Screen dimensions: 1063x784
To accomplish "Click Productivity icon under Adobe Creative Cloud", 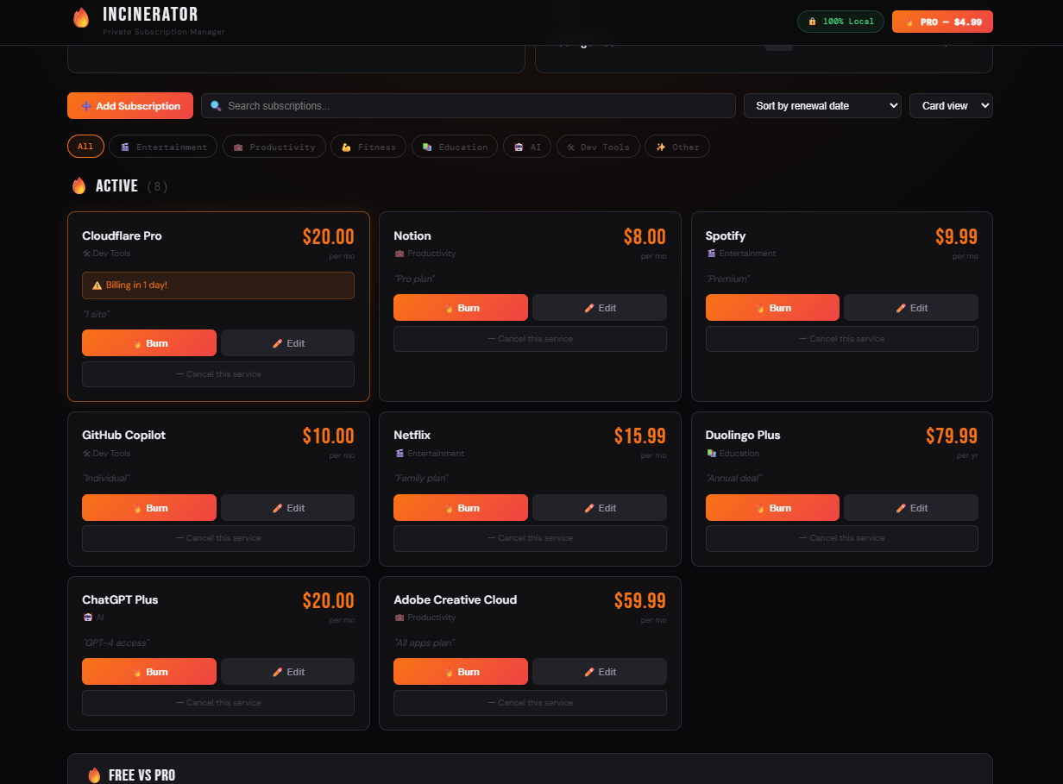I will pos(399,618).
